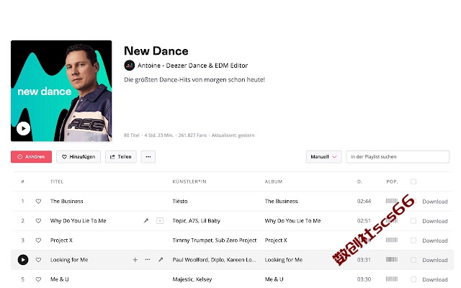Viewport: 461px width, 288px height.
Task: Play the playlist from cover art play button
Action: 23,128
